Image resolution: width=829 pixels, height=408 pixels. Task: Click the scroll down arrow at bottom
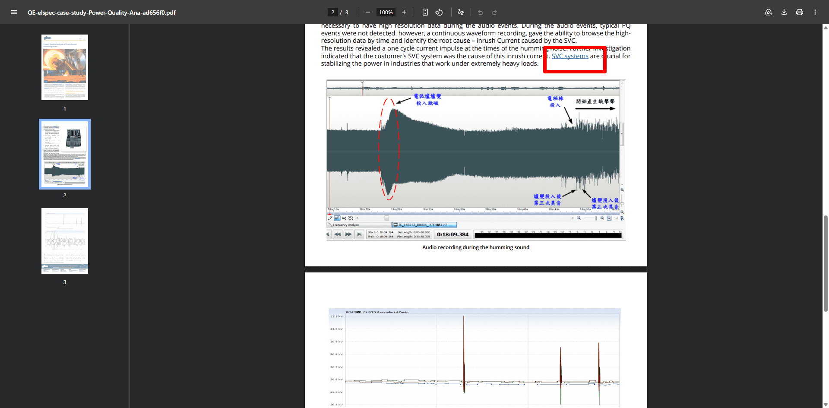[826, 405]
